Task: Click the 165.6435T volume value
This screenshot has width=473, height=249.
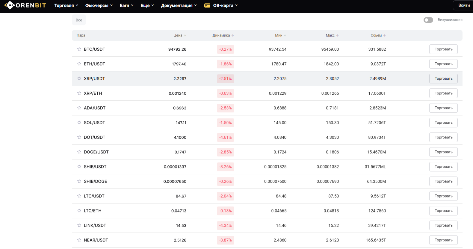Action: [x=376, y=240]
